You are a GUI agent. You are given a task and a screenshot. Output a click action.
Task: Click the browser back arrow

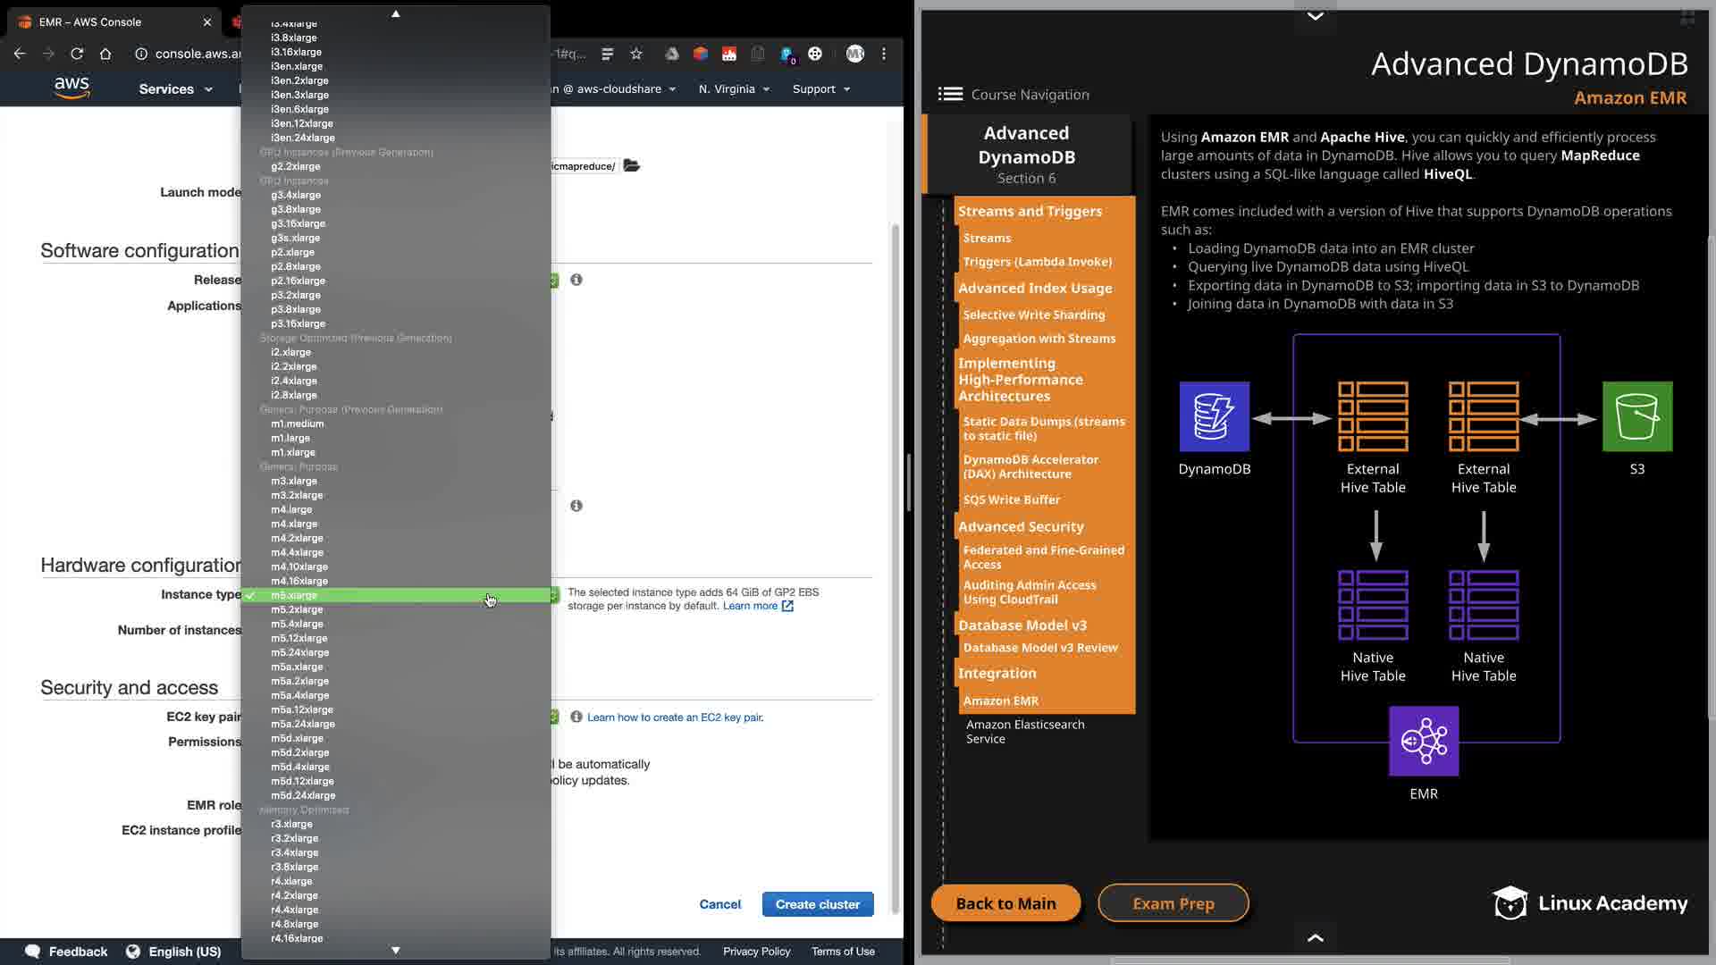click(20, 54)
